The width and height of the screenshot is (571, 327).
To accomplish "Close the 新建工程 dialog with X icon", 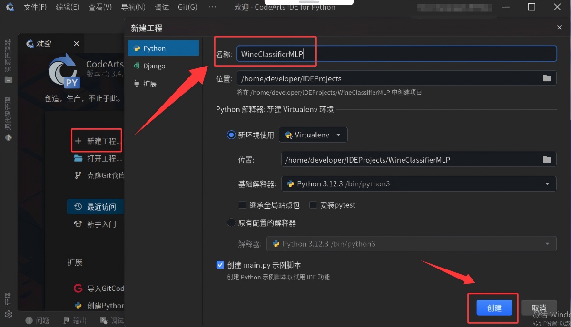I will [560, 28].
